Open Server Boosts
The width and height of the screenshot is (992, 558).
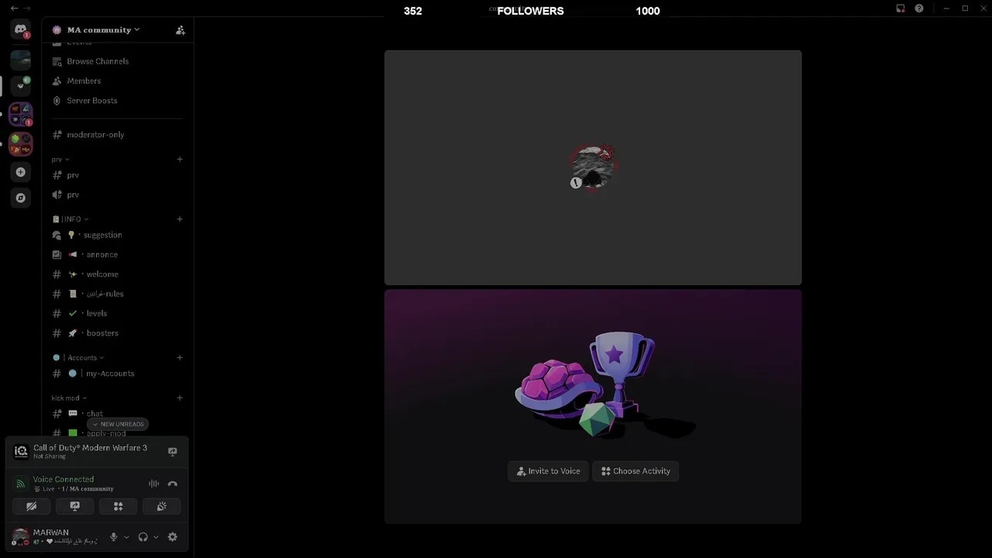[x=116, y=101]
